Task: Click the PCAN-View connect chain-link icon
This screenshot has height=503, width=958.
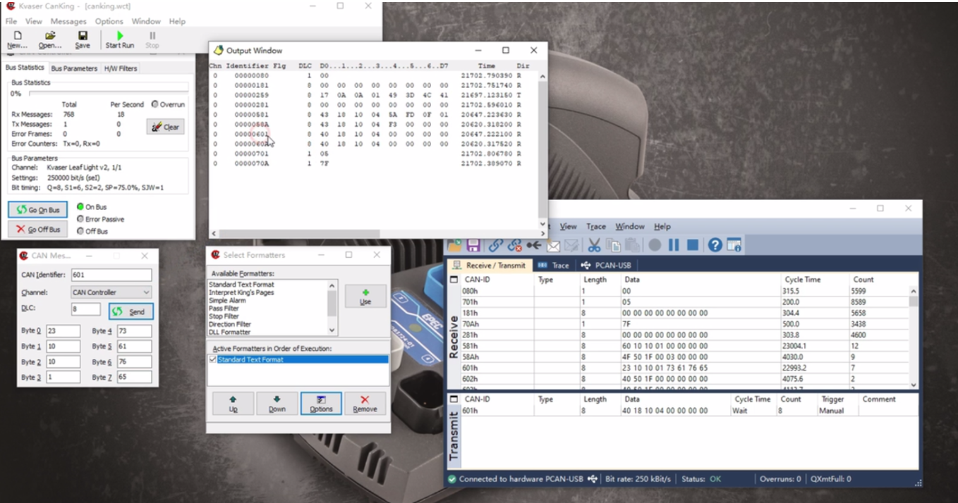Action: pyautogui.click(x=495, y=245)
